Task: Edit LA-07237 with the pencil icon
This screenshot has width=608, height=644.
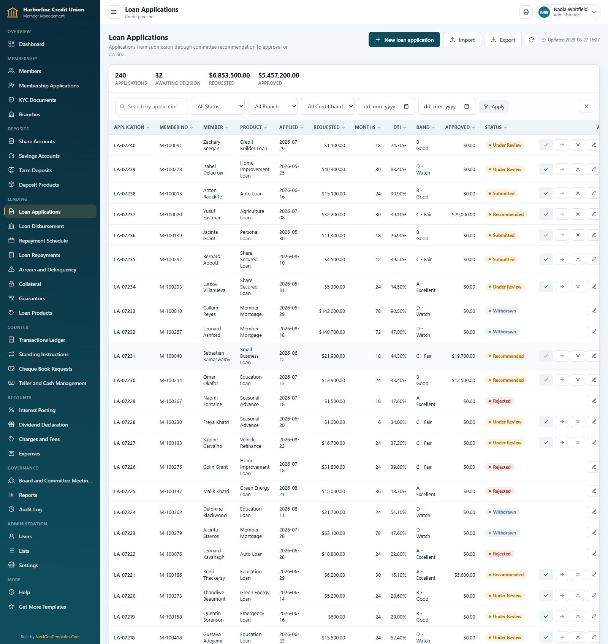Action: point(594,214)
